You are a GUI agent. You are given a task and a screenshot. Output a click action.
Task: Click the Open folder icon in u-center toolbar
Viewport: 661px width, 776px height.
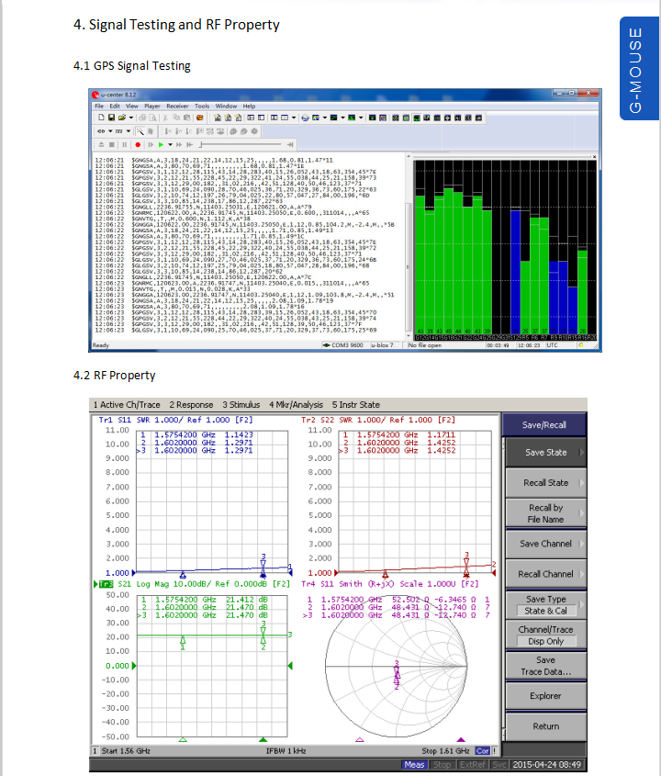[122, 118]
